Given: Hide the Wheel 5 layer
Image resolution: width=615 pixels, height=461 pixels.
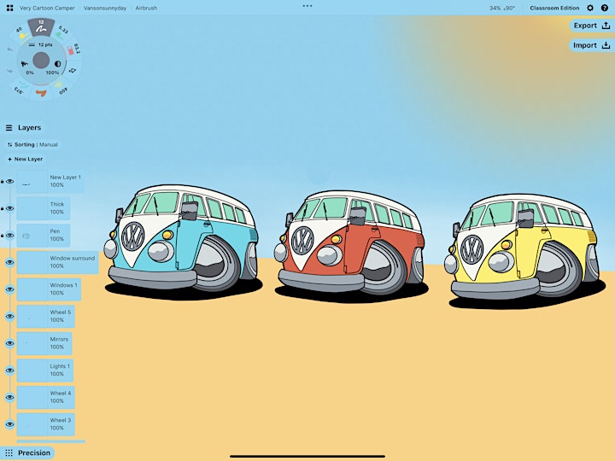Looking at the screenshot, I should coord(10,317).
